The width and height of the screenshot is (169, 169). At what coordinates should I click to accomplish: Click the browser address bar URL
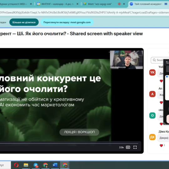pyautogui.click(x=84, y=13)
